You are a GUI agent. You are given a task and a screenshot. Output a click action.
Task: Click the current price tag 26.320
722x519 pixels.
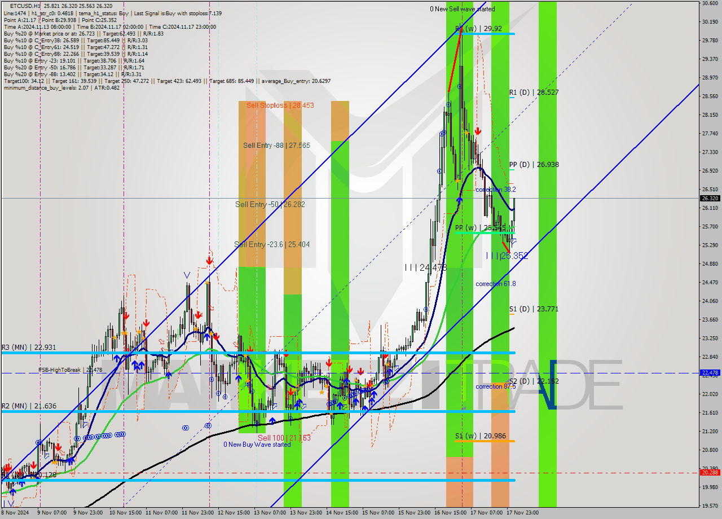(x=709, y=199)
